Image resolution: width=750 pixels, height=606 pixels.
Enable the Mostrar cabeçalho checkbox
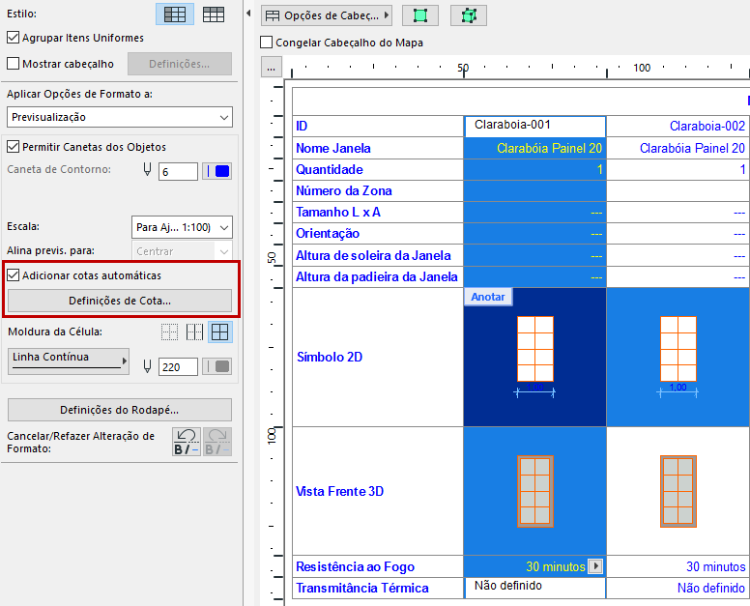(14, 64)
